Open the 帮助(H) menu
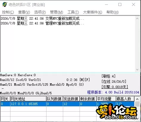 click(112, 12)
